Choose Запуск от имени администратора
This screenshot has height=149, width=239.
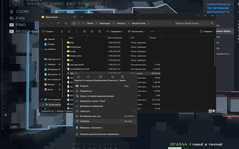[x=105, y=96]
